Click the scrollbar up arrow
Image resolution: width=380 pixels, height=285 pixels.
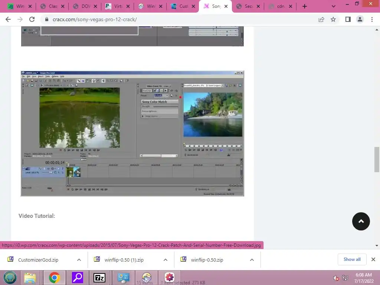(x=377, y=30)
